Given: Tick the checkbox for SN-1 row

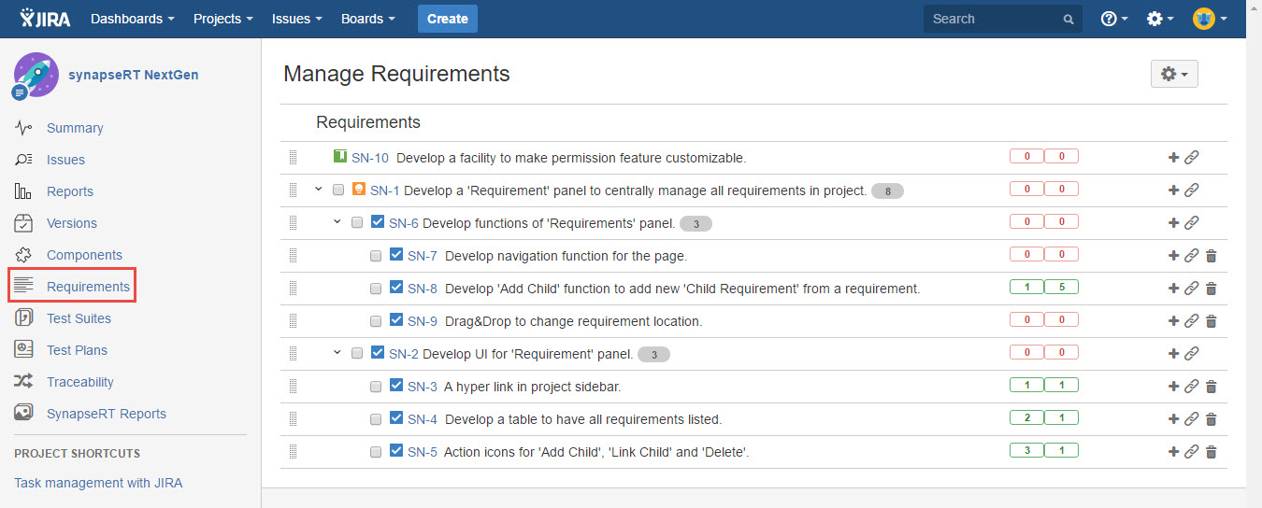Looking at the screenshot, I should point(338,190).
